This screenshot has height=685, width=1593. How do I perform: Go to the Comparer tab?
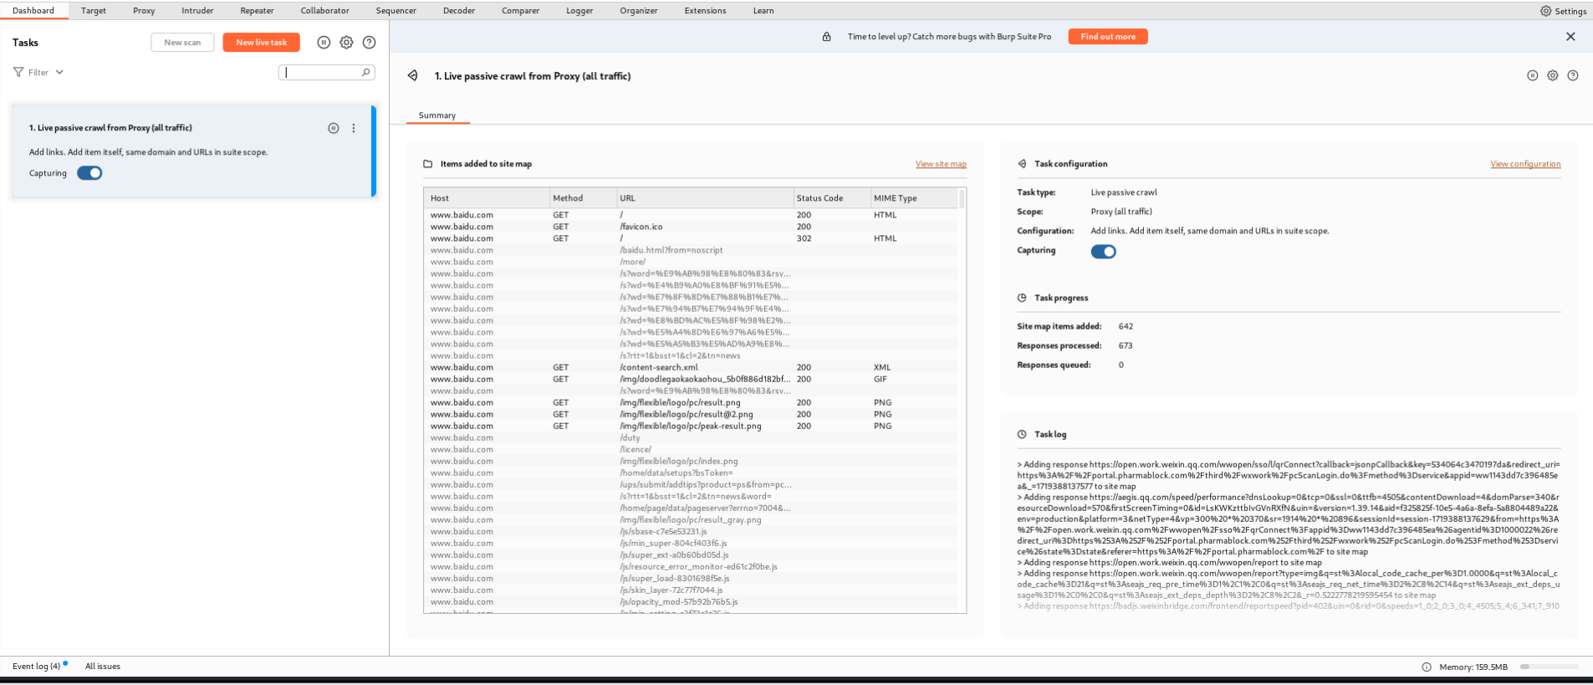pos(520,11)
